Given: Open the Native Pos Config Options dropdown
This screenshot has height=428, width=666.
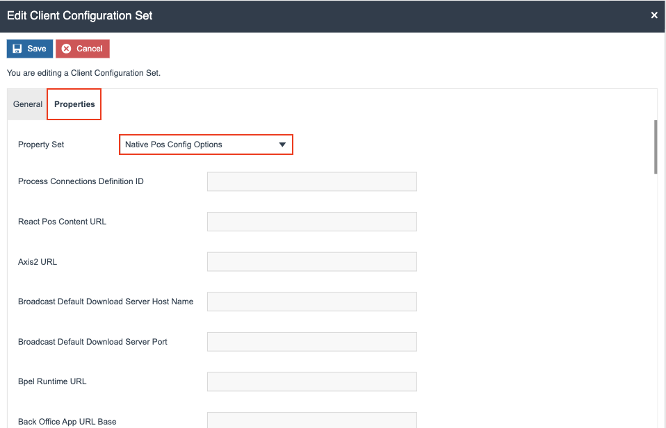Looking at the screenshot, I should pyautogui.click(x=206, y=145).
